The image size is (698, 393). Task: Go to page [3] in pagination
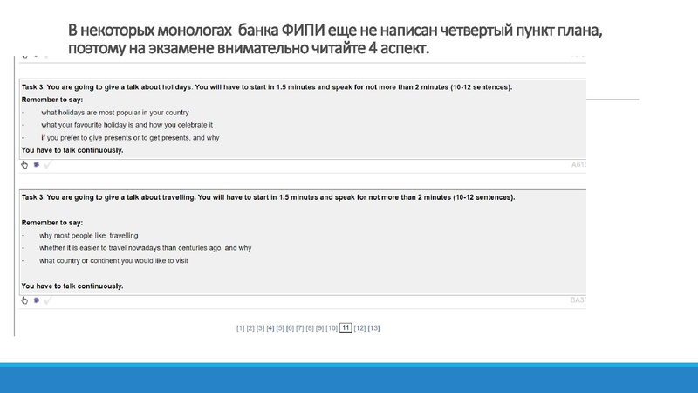point(260,328)
